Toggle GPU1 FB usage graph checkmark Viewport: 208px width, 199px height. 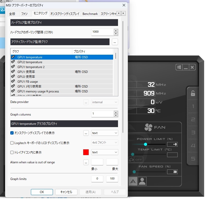click(13, 81)
